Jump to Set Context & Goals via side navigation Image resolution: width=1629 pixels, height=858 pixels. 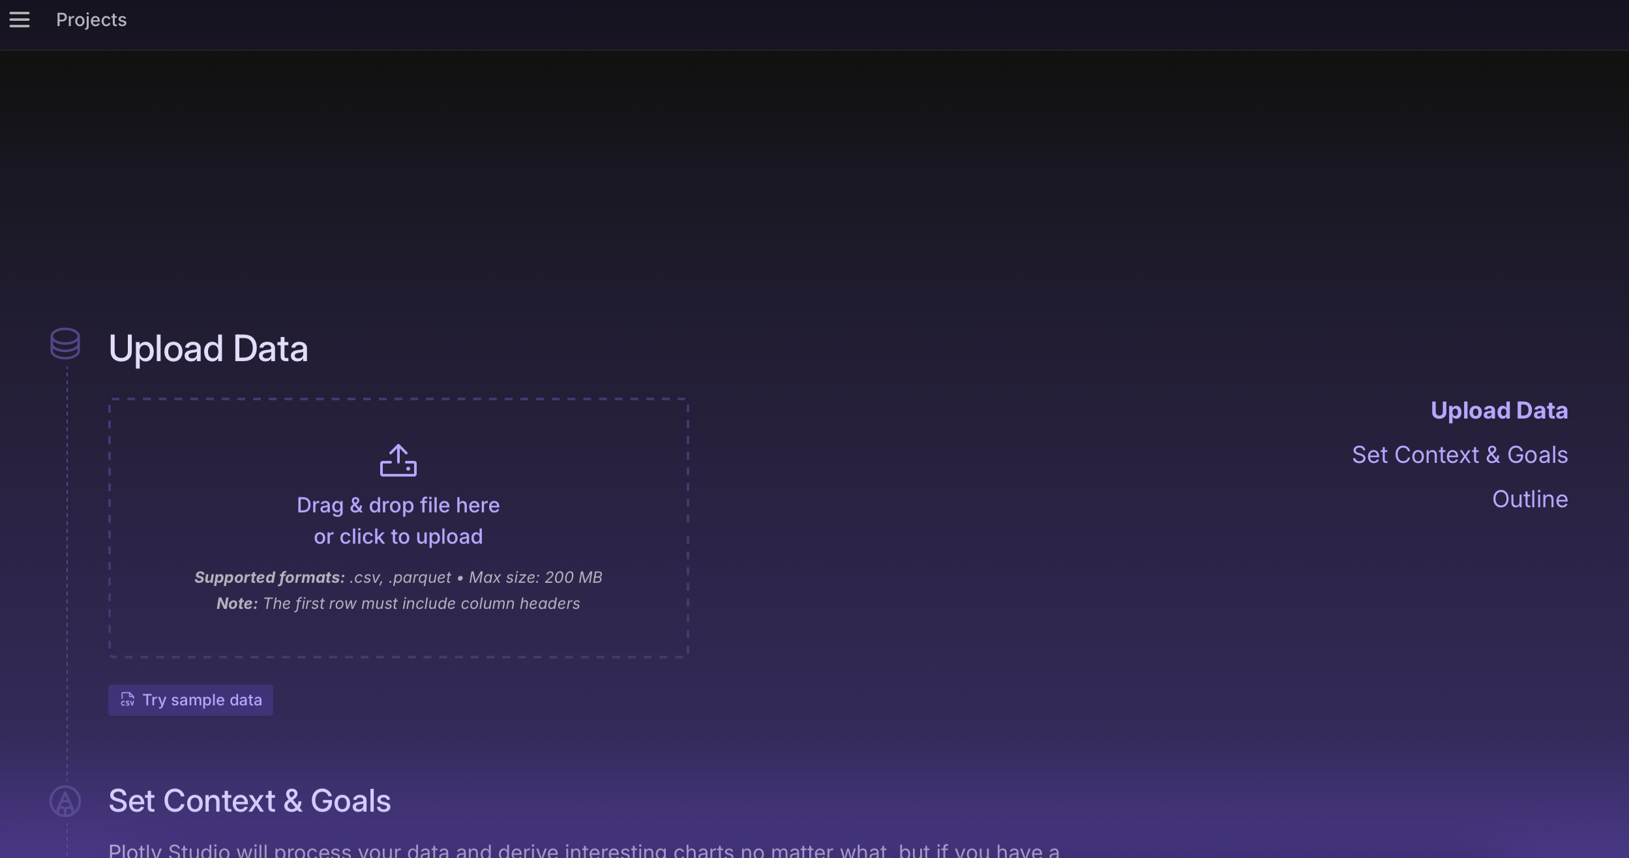click(1459, 454)
